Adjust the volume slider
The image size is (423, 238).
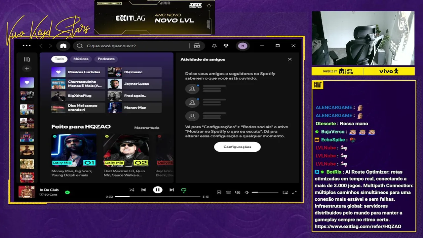click(x=265, y=192)
